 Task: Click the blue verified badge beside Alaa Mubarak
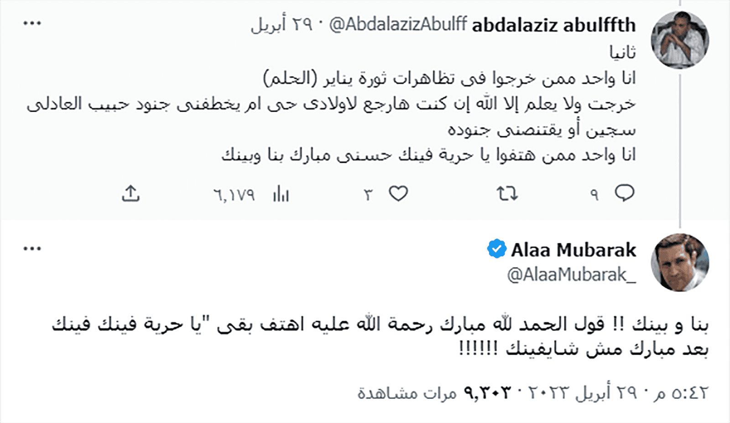[x=496, y=249]
